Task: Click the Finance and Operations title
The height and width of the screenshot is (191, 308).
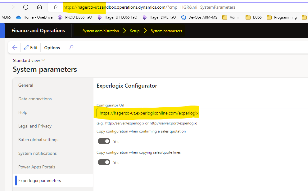Action: tap(38, 31)
